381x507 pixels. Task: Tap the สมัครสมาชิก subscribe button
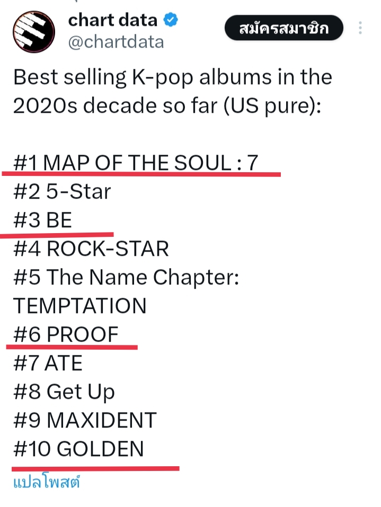click(283, 28)
